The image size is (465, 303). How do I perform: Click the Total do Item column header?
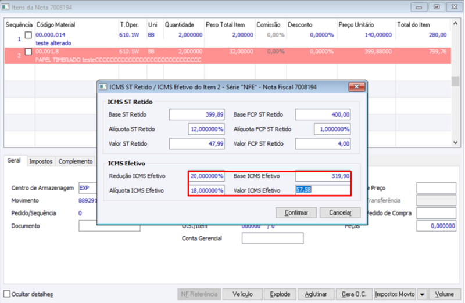click(413, 25)
